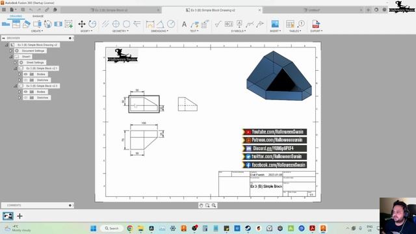This screenshot has height=234, width=416.
Task: Click the Save icon in top bar
Action: 23,10
